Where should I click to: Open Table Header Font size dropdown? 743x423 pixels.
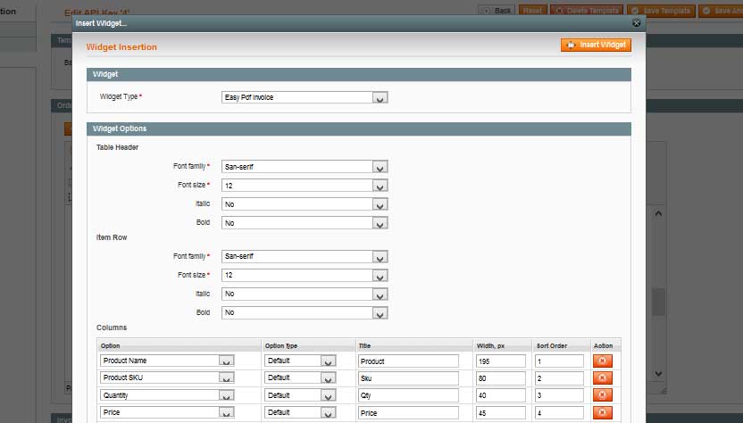[305, 186]
